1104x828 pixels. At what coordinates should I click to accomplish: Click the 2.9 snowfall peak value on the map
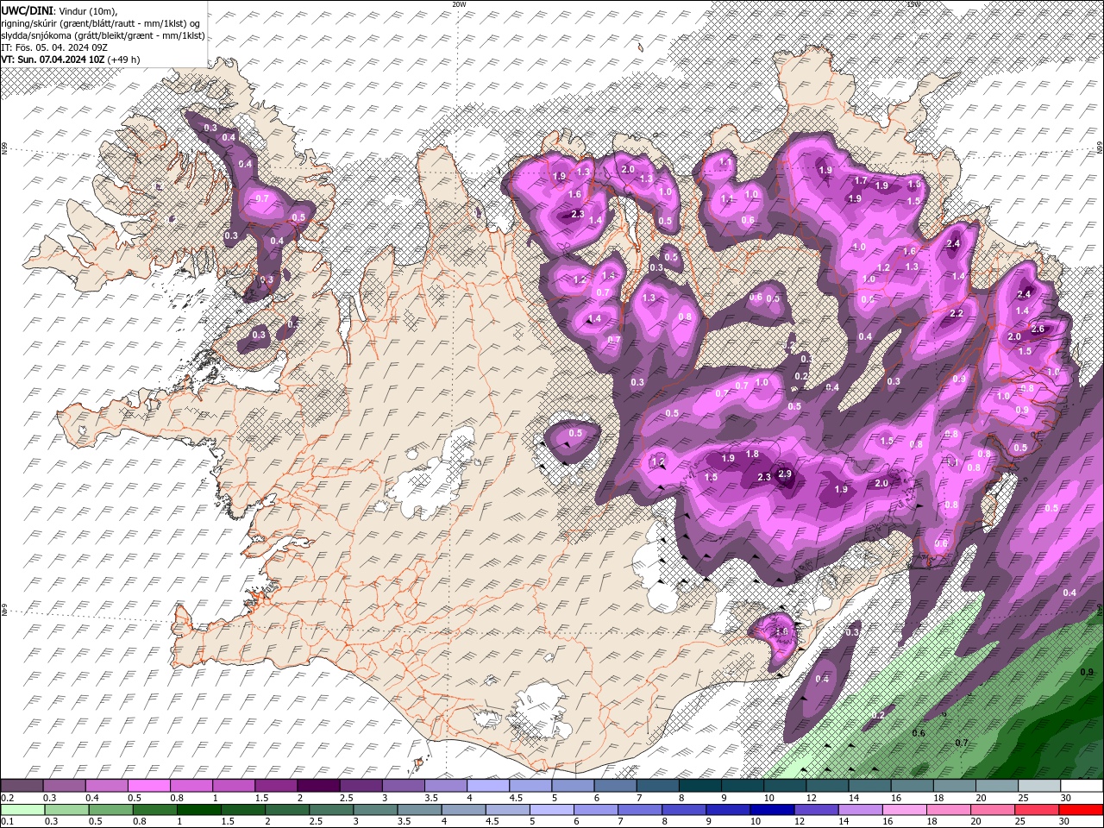(785, 474)
